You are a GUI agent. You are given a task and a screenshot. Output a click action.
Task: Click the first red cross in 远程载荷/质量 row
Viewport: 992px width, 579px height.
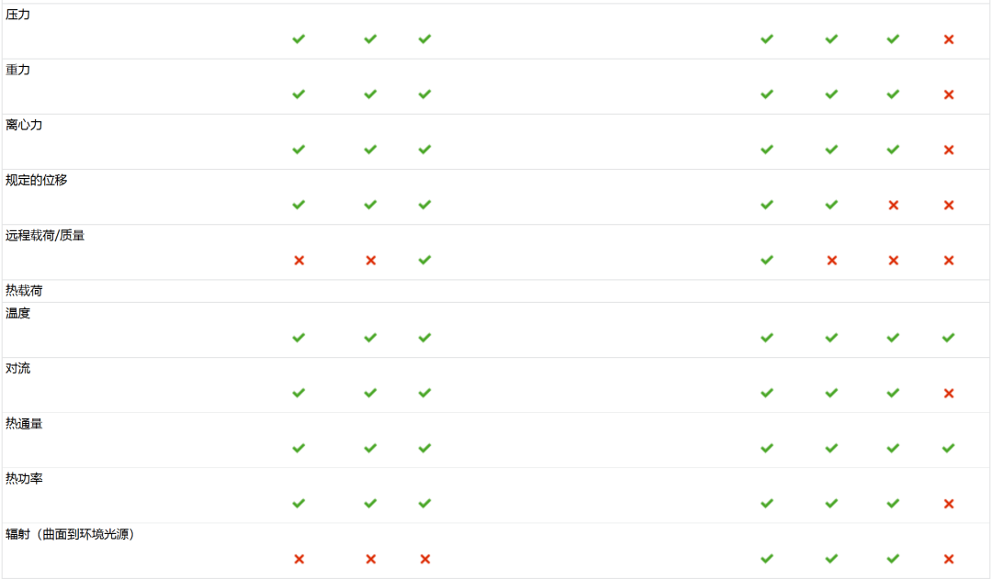(x=299, y=261)
